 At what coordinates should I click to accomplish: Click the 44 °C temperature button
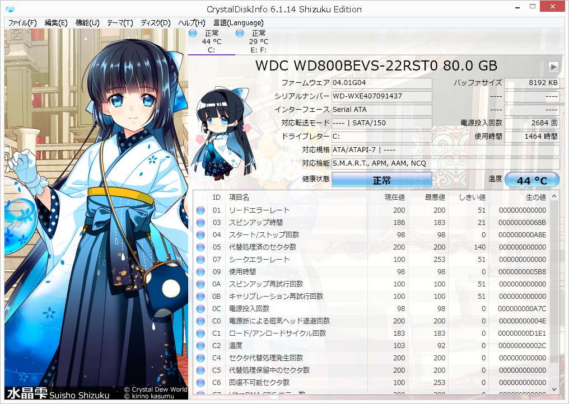tap(531, 180)
